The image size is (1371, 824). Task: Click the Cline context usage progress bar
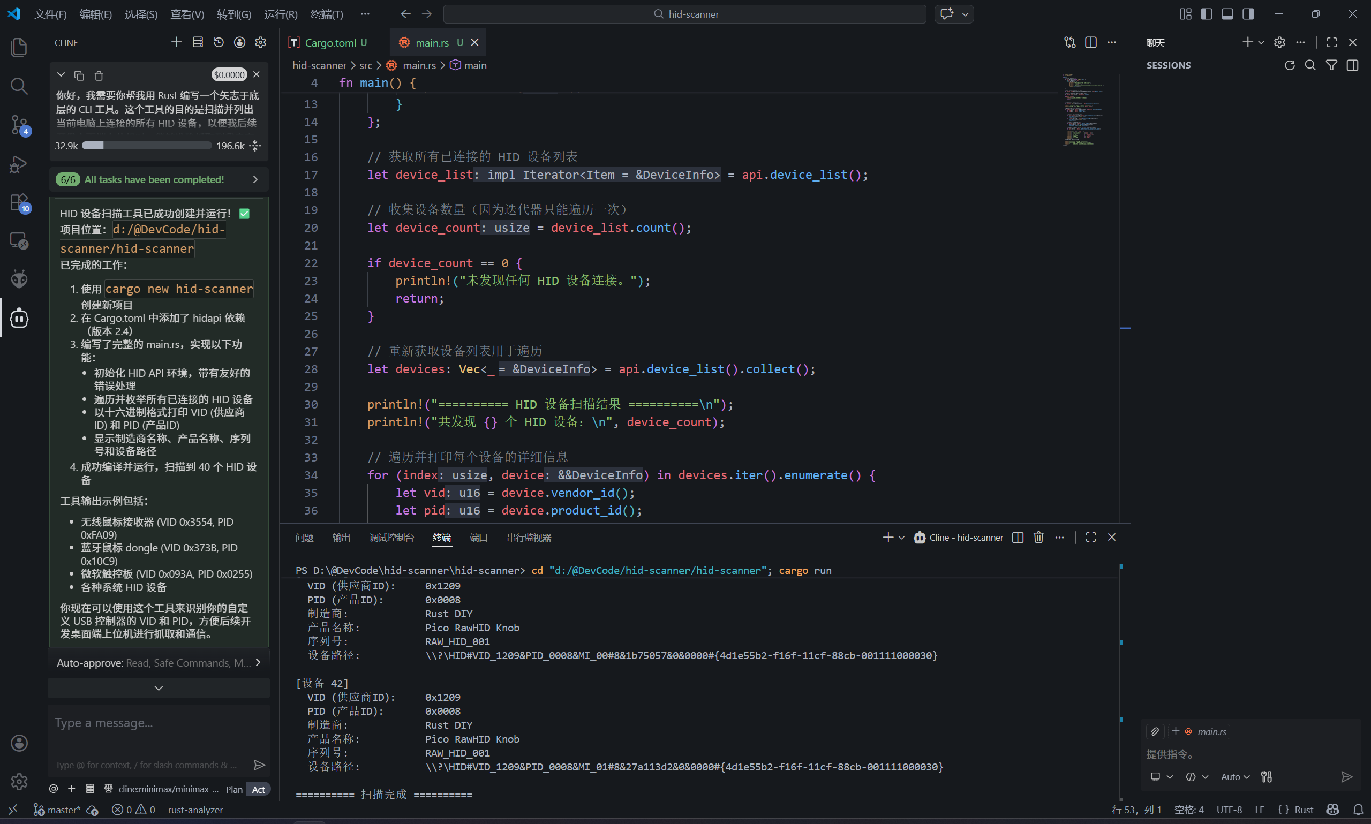tap(147, 146)
